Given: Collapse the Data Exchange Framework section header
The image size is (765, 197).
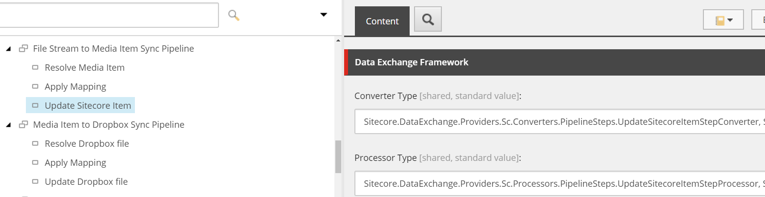Looking at the screenshot, I should tap(554, 62).
